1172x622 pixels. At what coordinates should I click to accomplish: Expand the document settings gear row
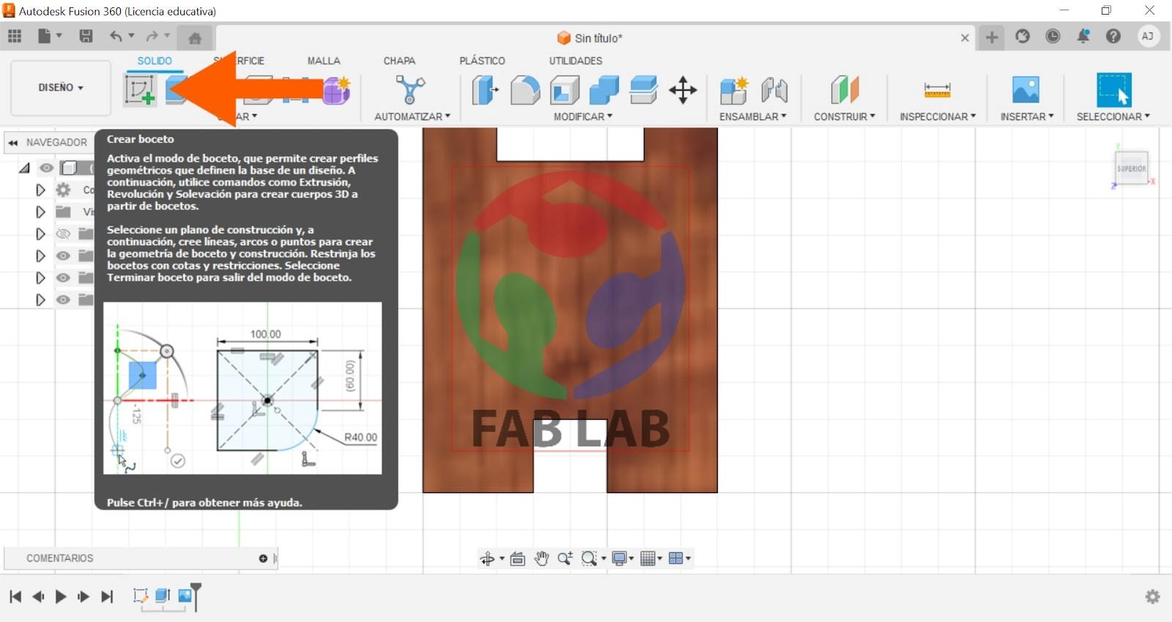pyautogui.click(x=40, y=190)
